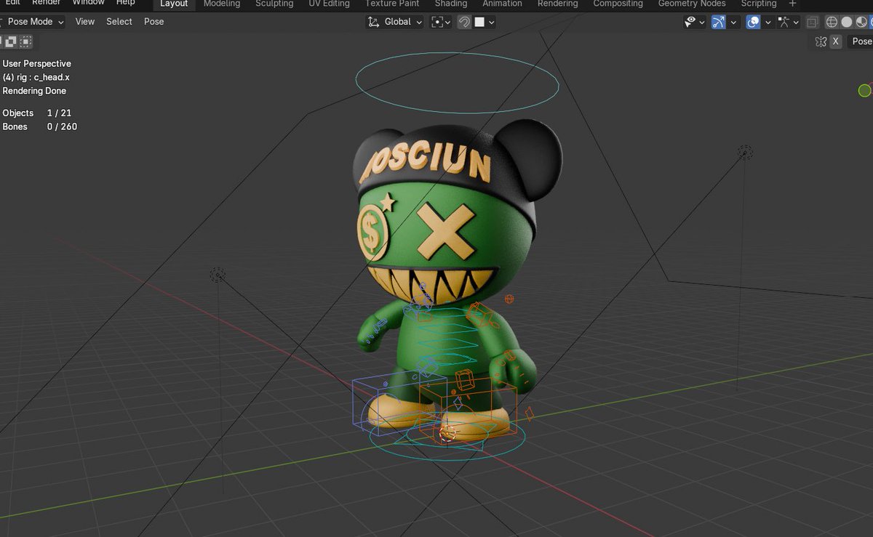Switch to the Shading workspace tab
873x537 pixels.
[451, 4]
